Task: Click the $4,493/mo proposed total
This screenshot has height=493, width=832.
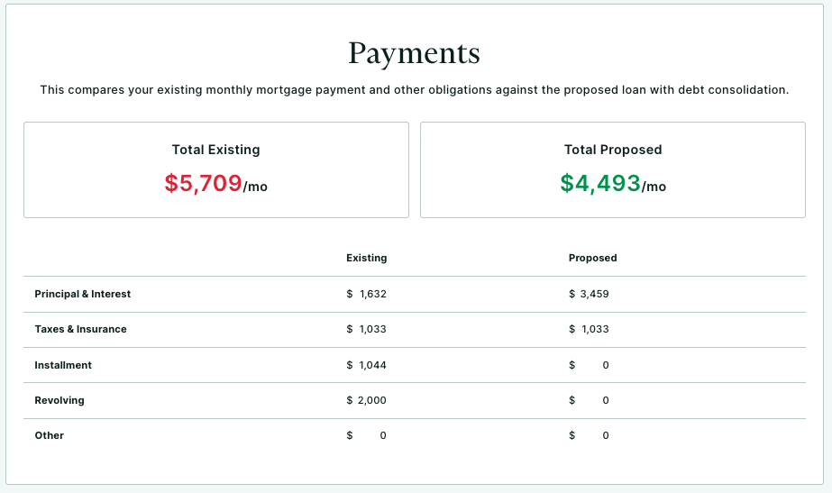Action: [613, 184]
